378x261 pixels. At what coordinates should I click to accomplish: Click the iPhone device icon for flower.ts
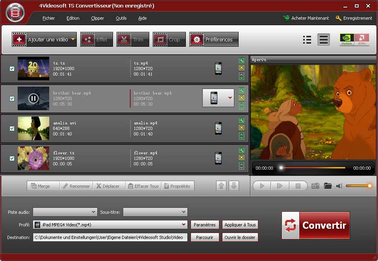(218, 158)
